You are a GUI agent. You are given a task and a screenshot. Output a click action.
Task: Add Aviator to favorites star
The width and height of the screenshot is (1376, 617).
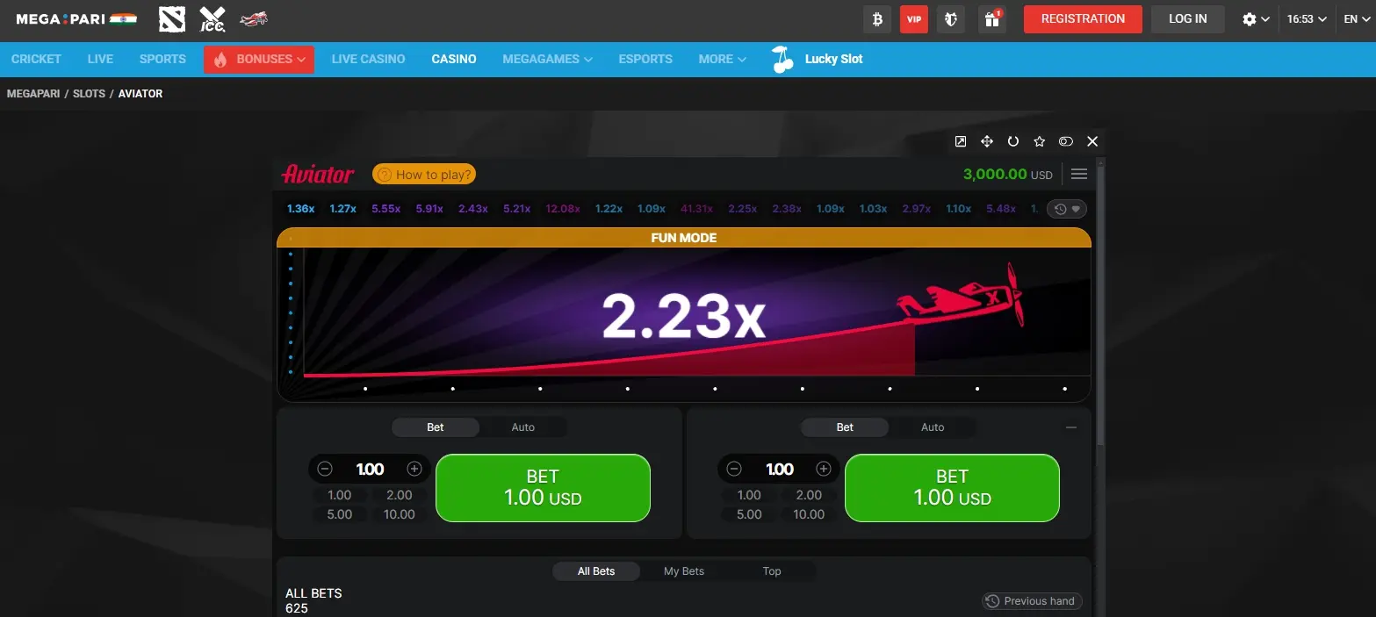[1040, 141]
